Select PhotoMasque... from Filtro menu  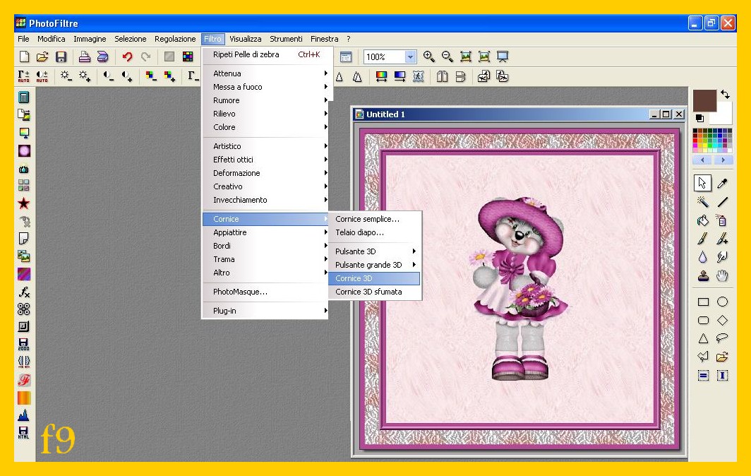click(240, 292)
